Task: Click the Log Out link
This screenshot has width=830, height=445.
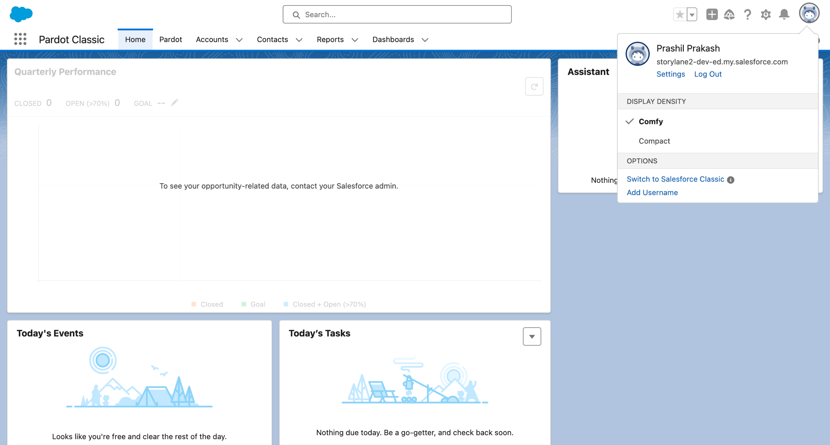Action: pyautogui.click(x=708, y=74)
